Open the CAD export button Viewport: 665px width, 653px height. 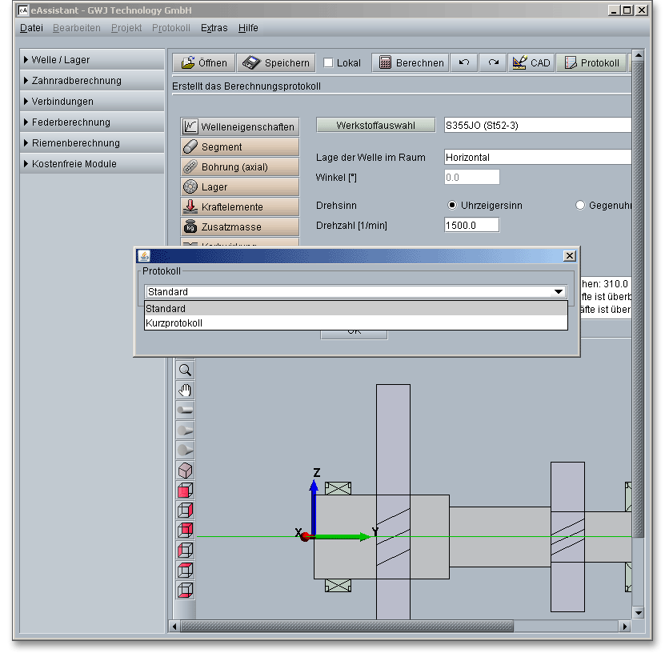[531, 62]
